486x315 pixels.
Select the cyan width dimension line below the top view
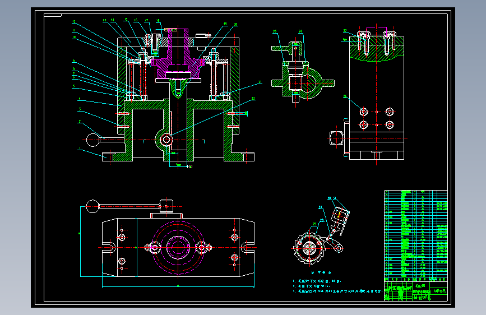pos(178,287)
